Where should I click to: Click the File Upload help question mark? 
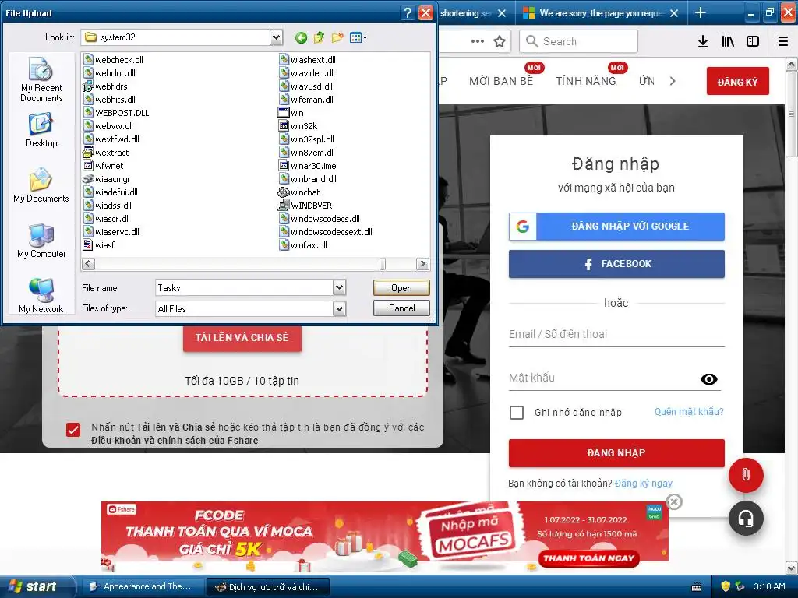(408, 13)
